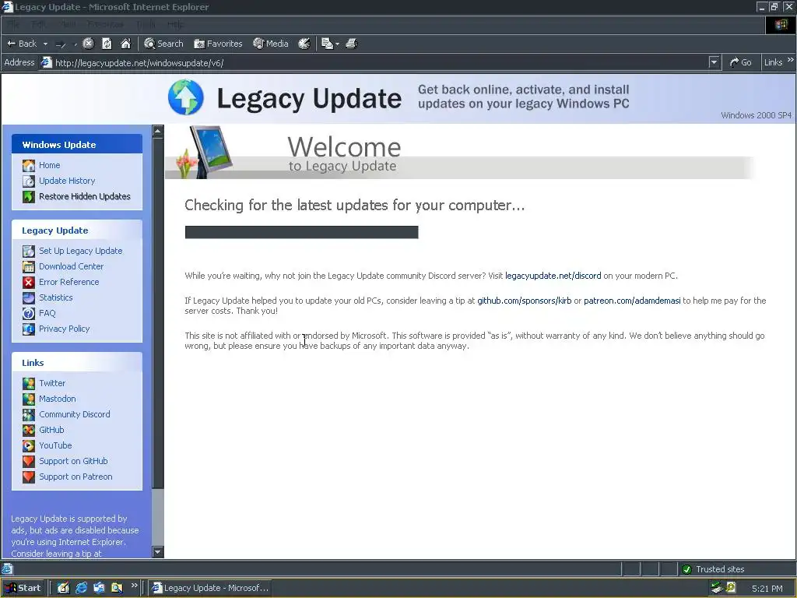
Task: Click the Mastodon icon in Links
Action: (x=29, y=399)
